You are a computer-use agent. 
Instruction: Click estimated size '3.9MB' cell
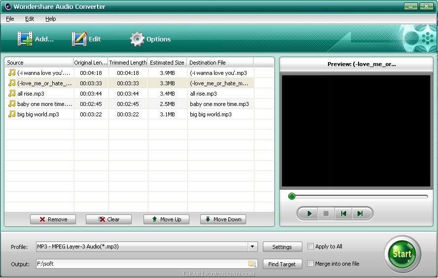(167, 73)
